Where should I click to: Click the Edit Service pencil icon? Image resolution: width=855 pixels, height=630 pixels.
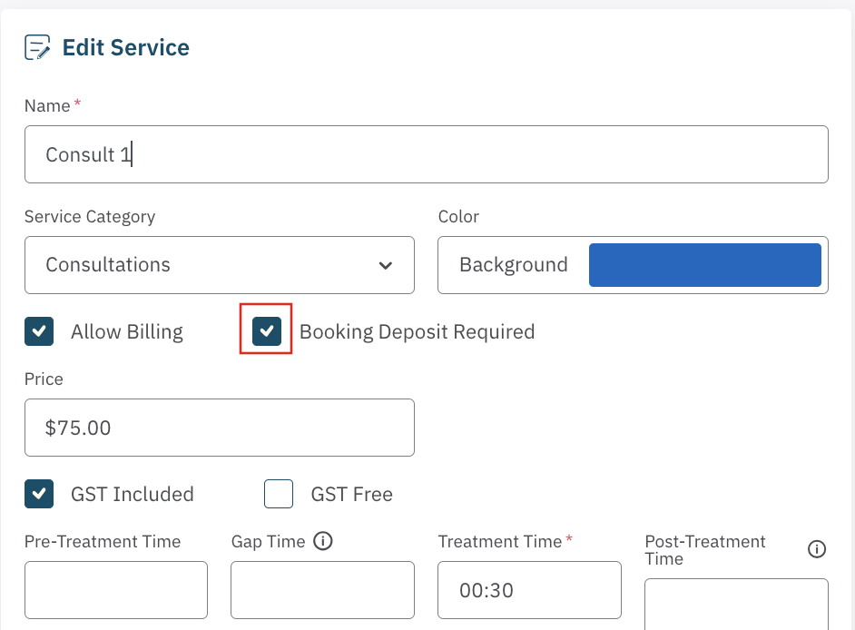click(37, 48)
